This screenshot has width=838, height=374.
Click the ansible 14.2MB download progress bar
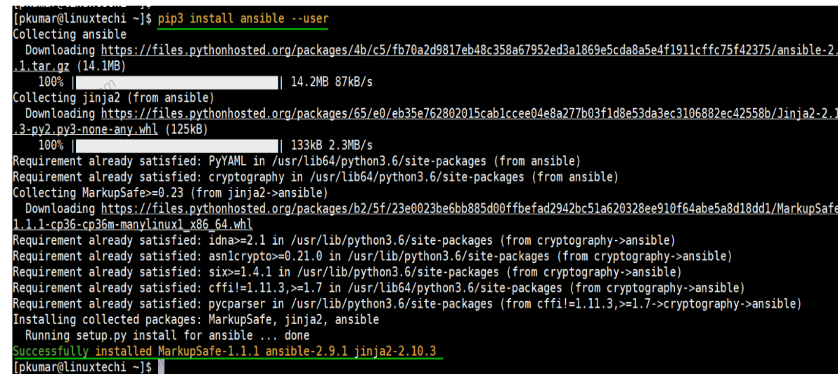(x=177, y=82)
